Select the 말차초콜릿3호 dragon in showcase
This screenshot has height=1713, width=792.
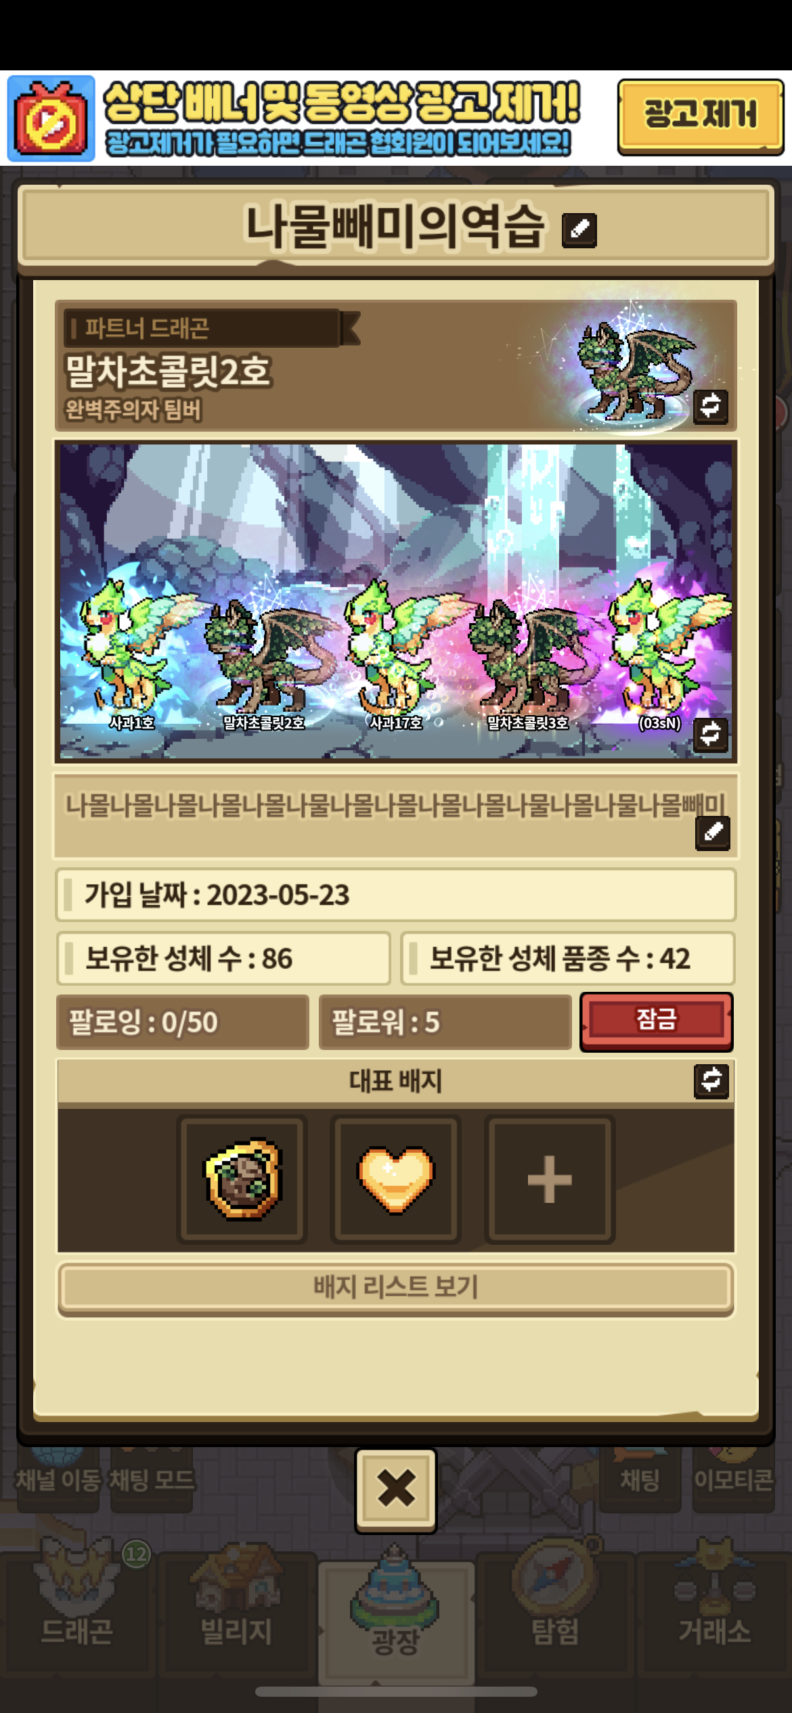(528, 660)
